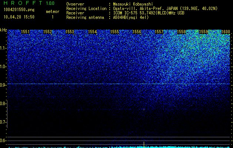Click the version number 1.0.0
Screen dimensions: 233x148
[x=50, y=3]
